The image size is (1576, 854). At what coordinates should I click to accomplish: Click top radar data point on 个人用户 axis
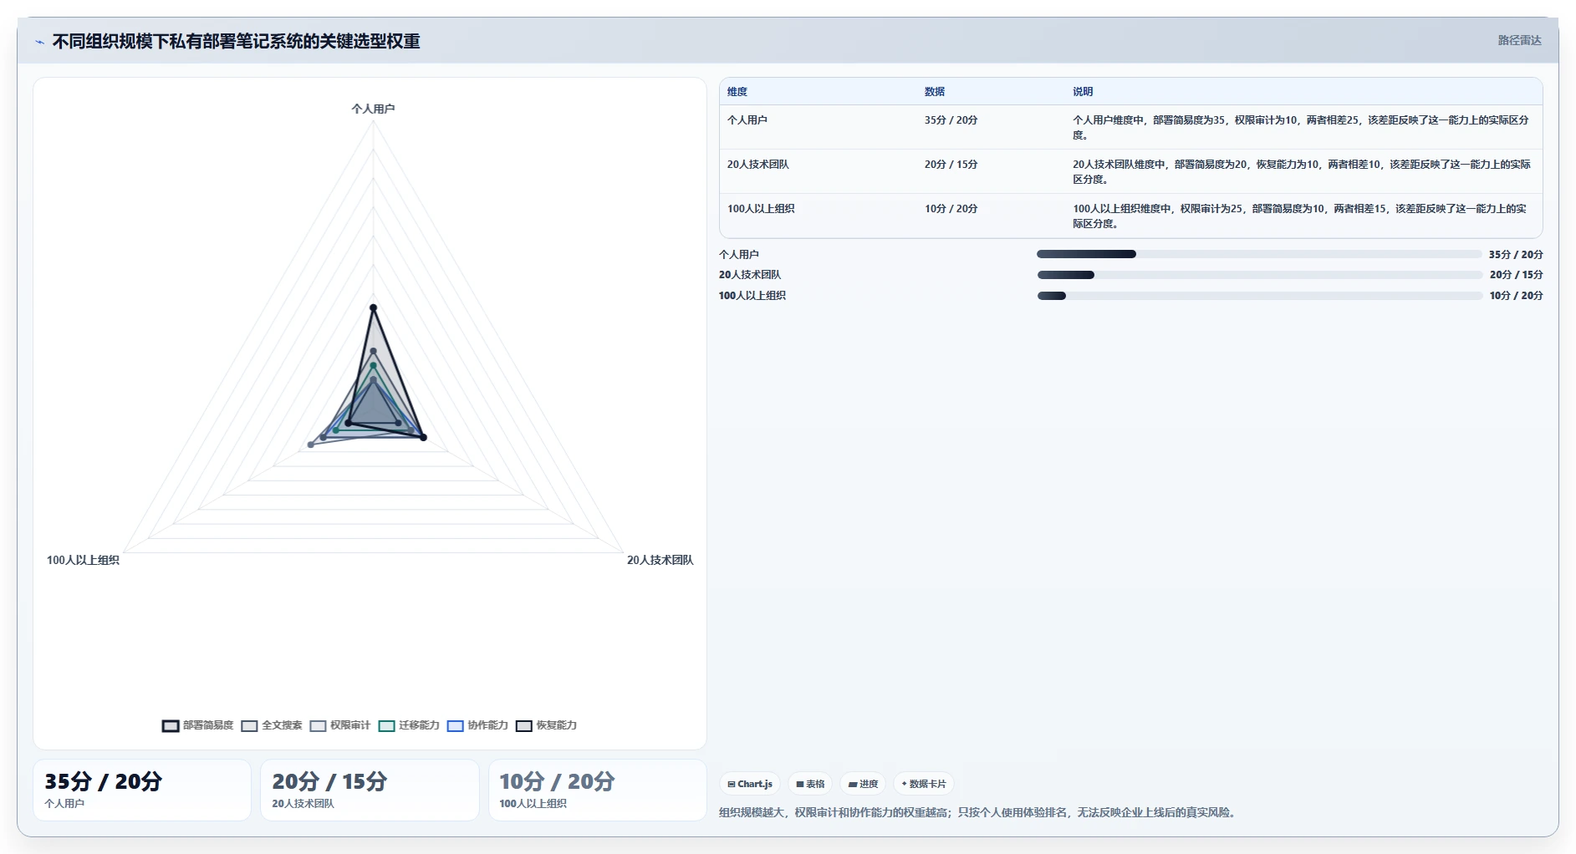click(373, 308)
